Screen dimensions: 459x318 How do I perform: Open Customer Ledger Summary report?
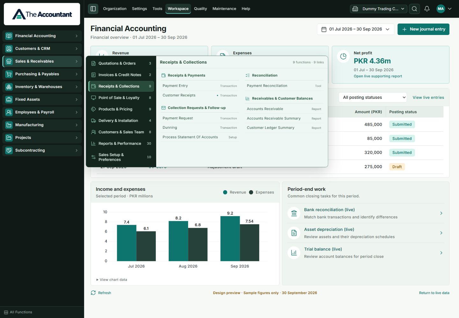pyautogui.click(x=284, y=128)
